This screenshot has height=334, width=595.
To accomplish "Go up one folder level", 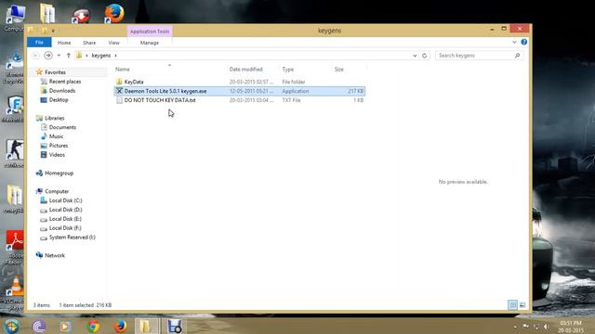I will pos(68,56).
